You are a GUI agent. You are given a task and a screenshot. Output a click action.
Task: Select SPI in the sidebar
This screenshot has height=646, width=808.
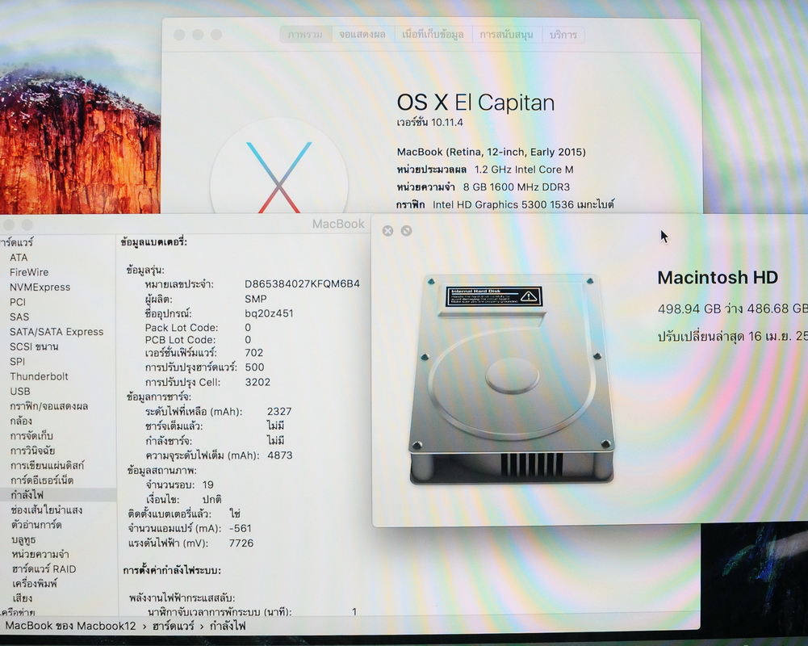17,362
